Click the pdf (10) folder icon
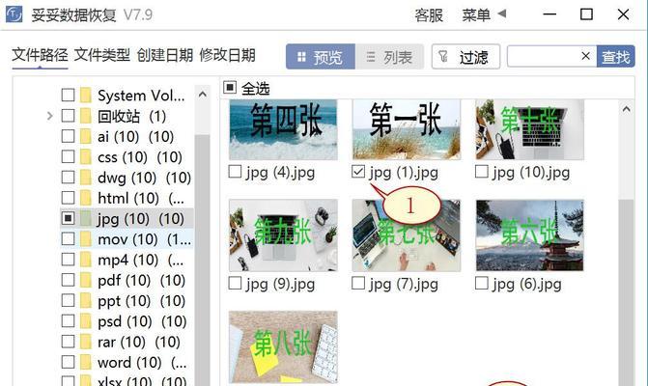 [86, 280]
